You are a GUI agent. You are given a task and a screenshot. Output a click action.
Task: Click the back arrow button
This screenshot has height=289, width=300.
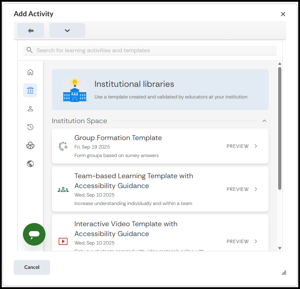[x=31, y=30]
